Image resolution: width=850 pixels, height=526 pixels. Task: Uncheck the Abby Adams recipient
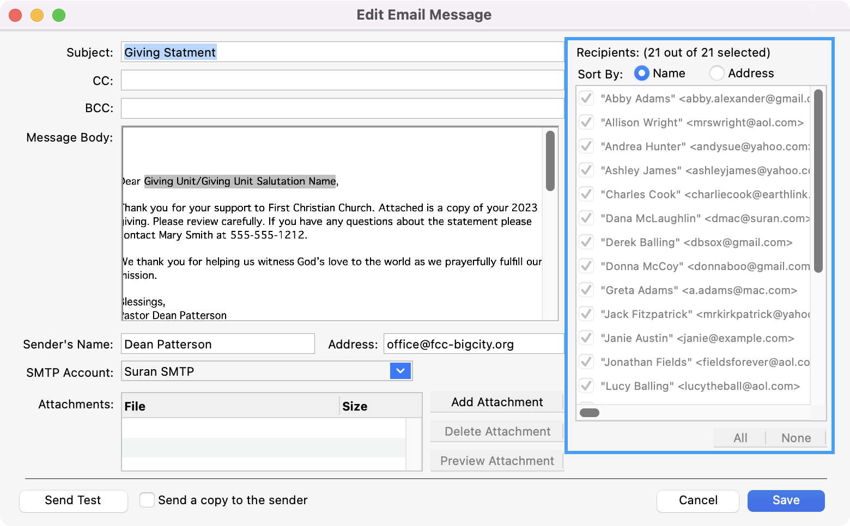click(586, 99)
